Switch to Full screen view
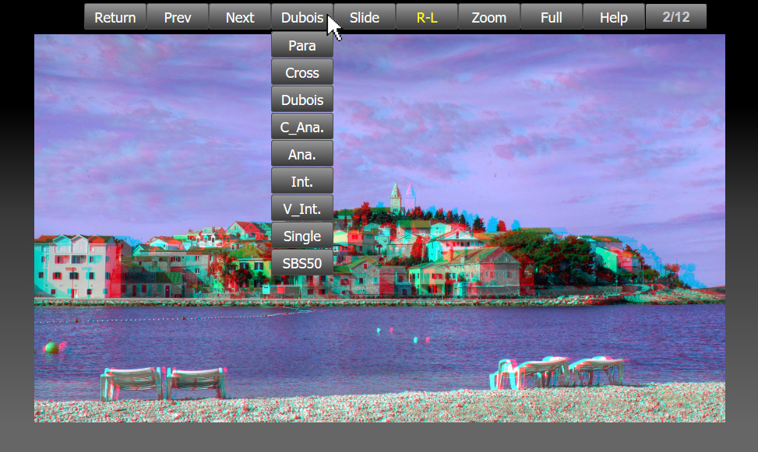The image size is (758, 452). (552, 17)
